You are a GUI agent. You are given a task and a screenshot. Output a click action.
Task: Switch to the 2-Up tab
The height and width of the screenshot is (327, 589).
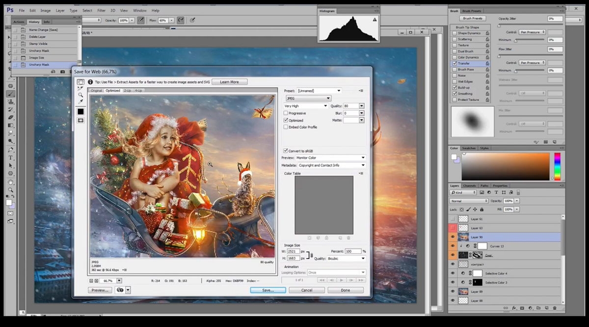tap(128, 90)
